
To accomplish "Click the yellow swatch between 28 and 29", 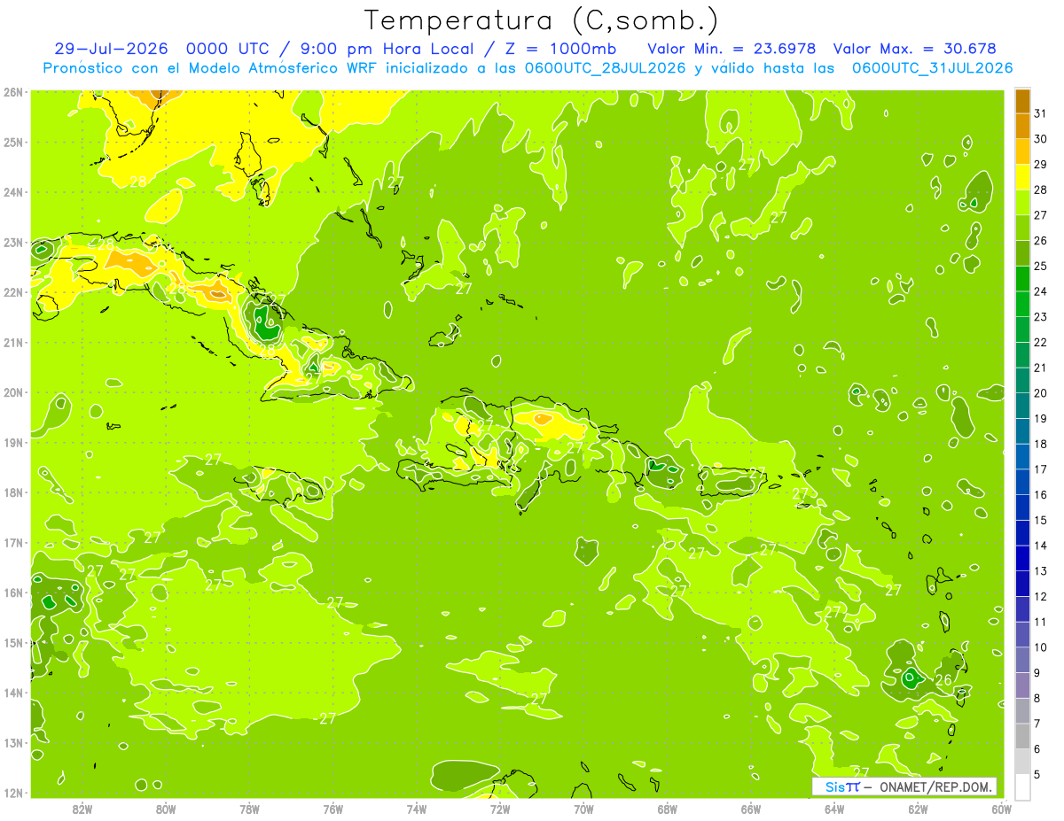I will point(1022,177).
